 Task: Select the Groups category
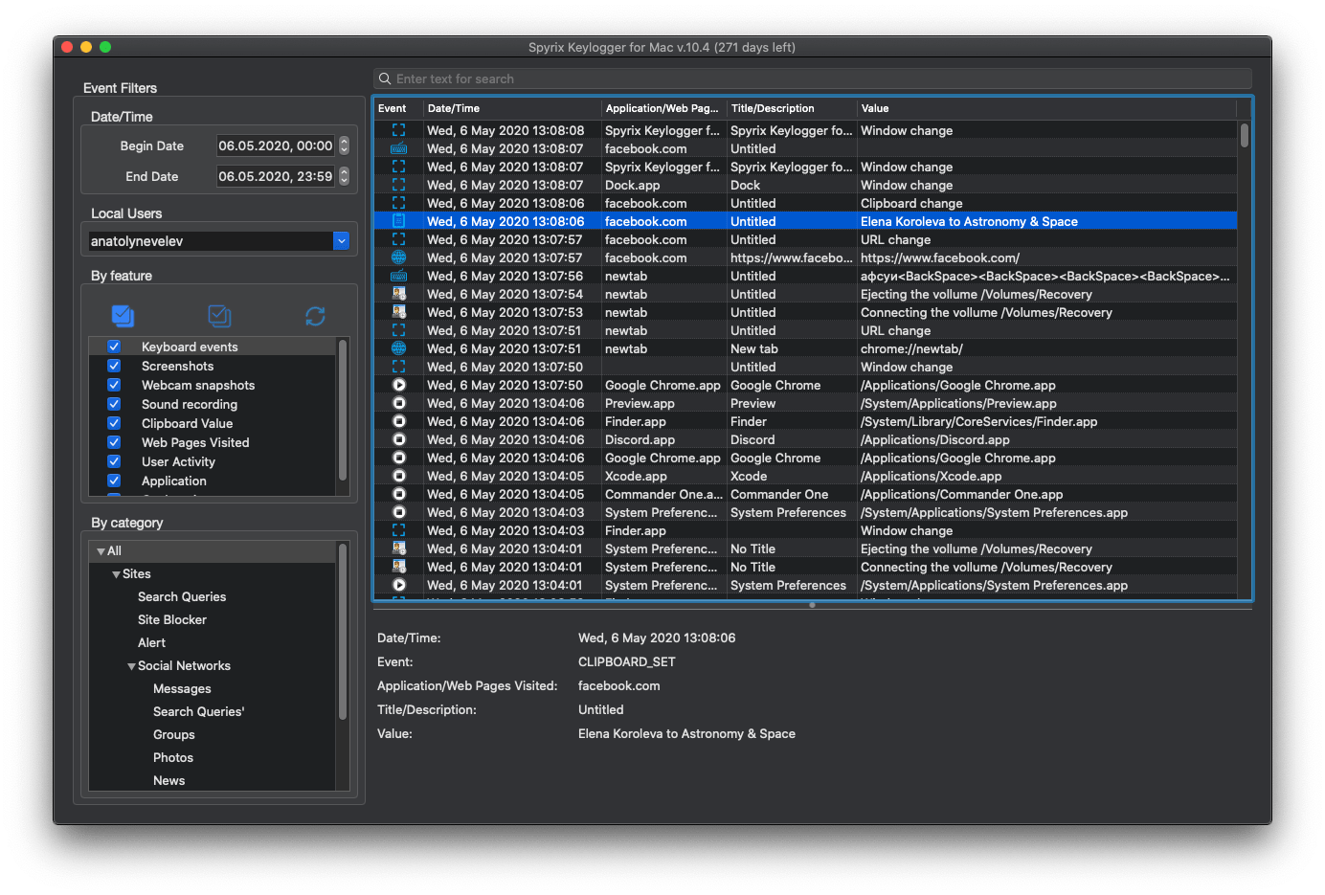(x=173, y=734)
